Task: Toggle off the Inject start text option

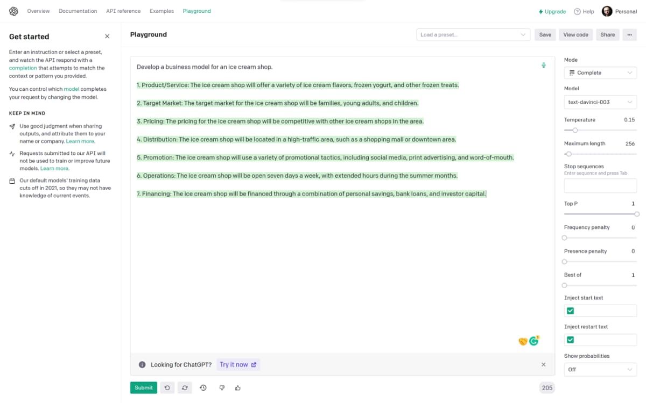Action: click(570, 310)
